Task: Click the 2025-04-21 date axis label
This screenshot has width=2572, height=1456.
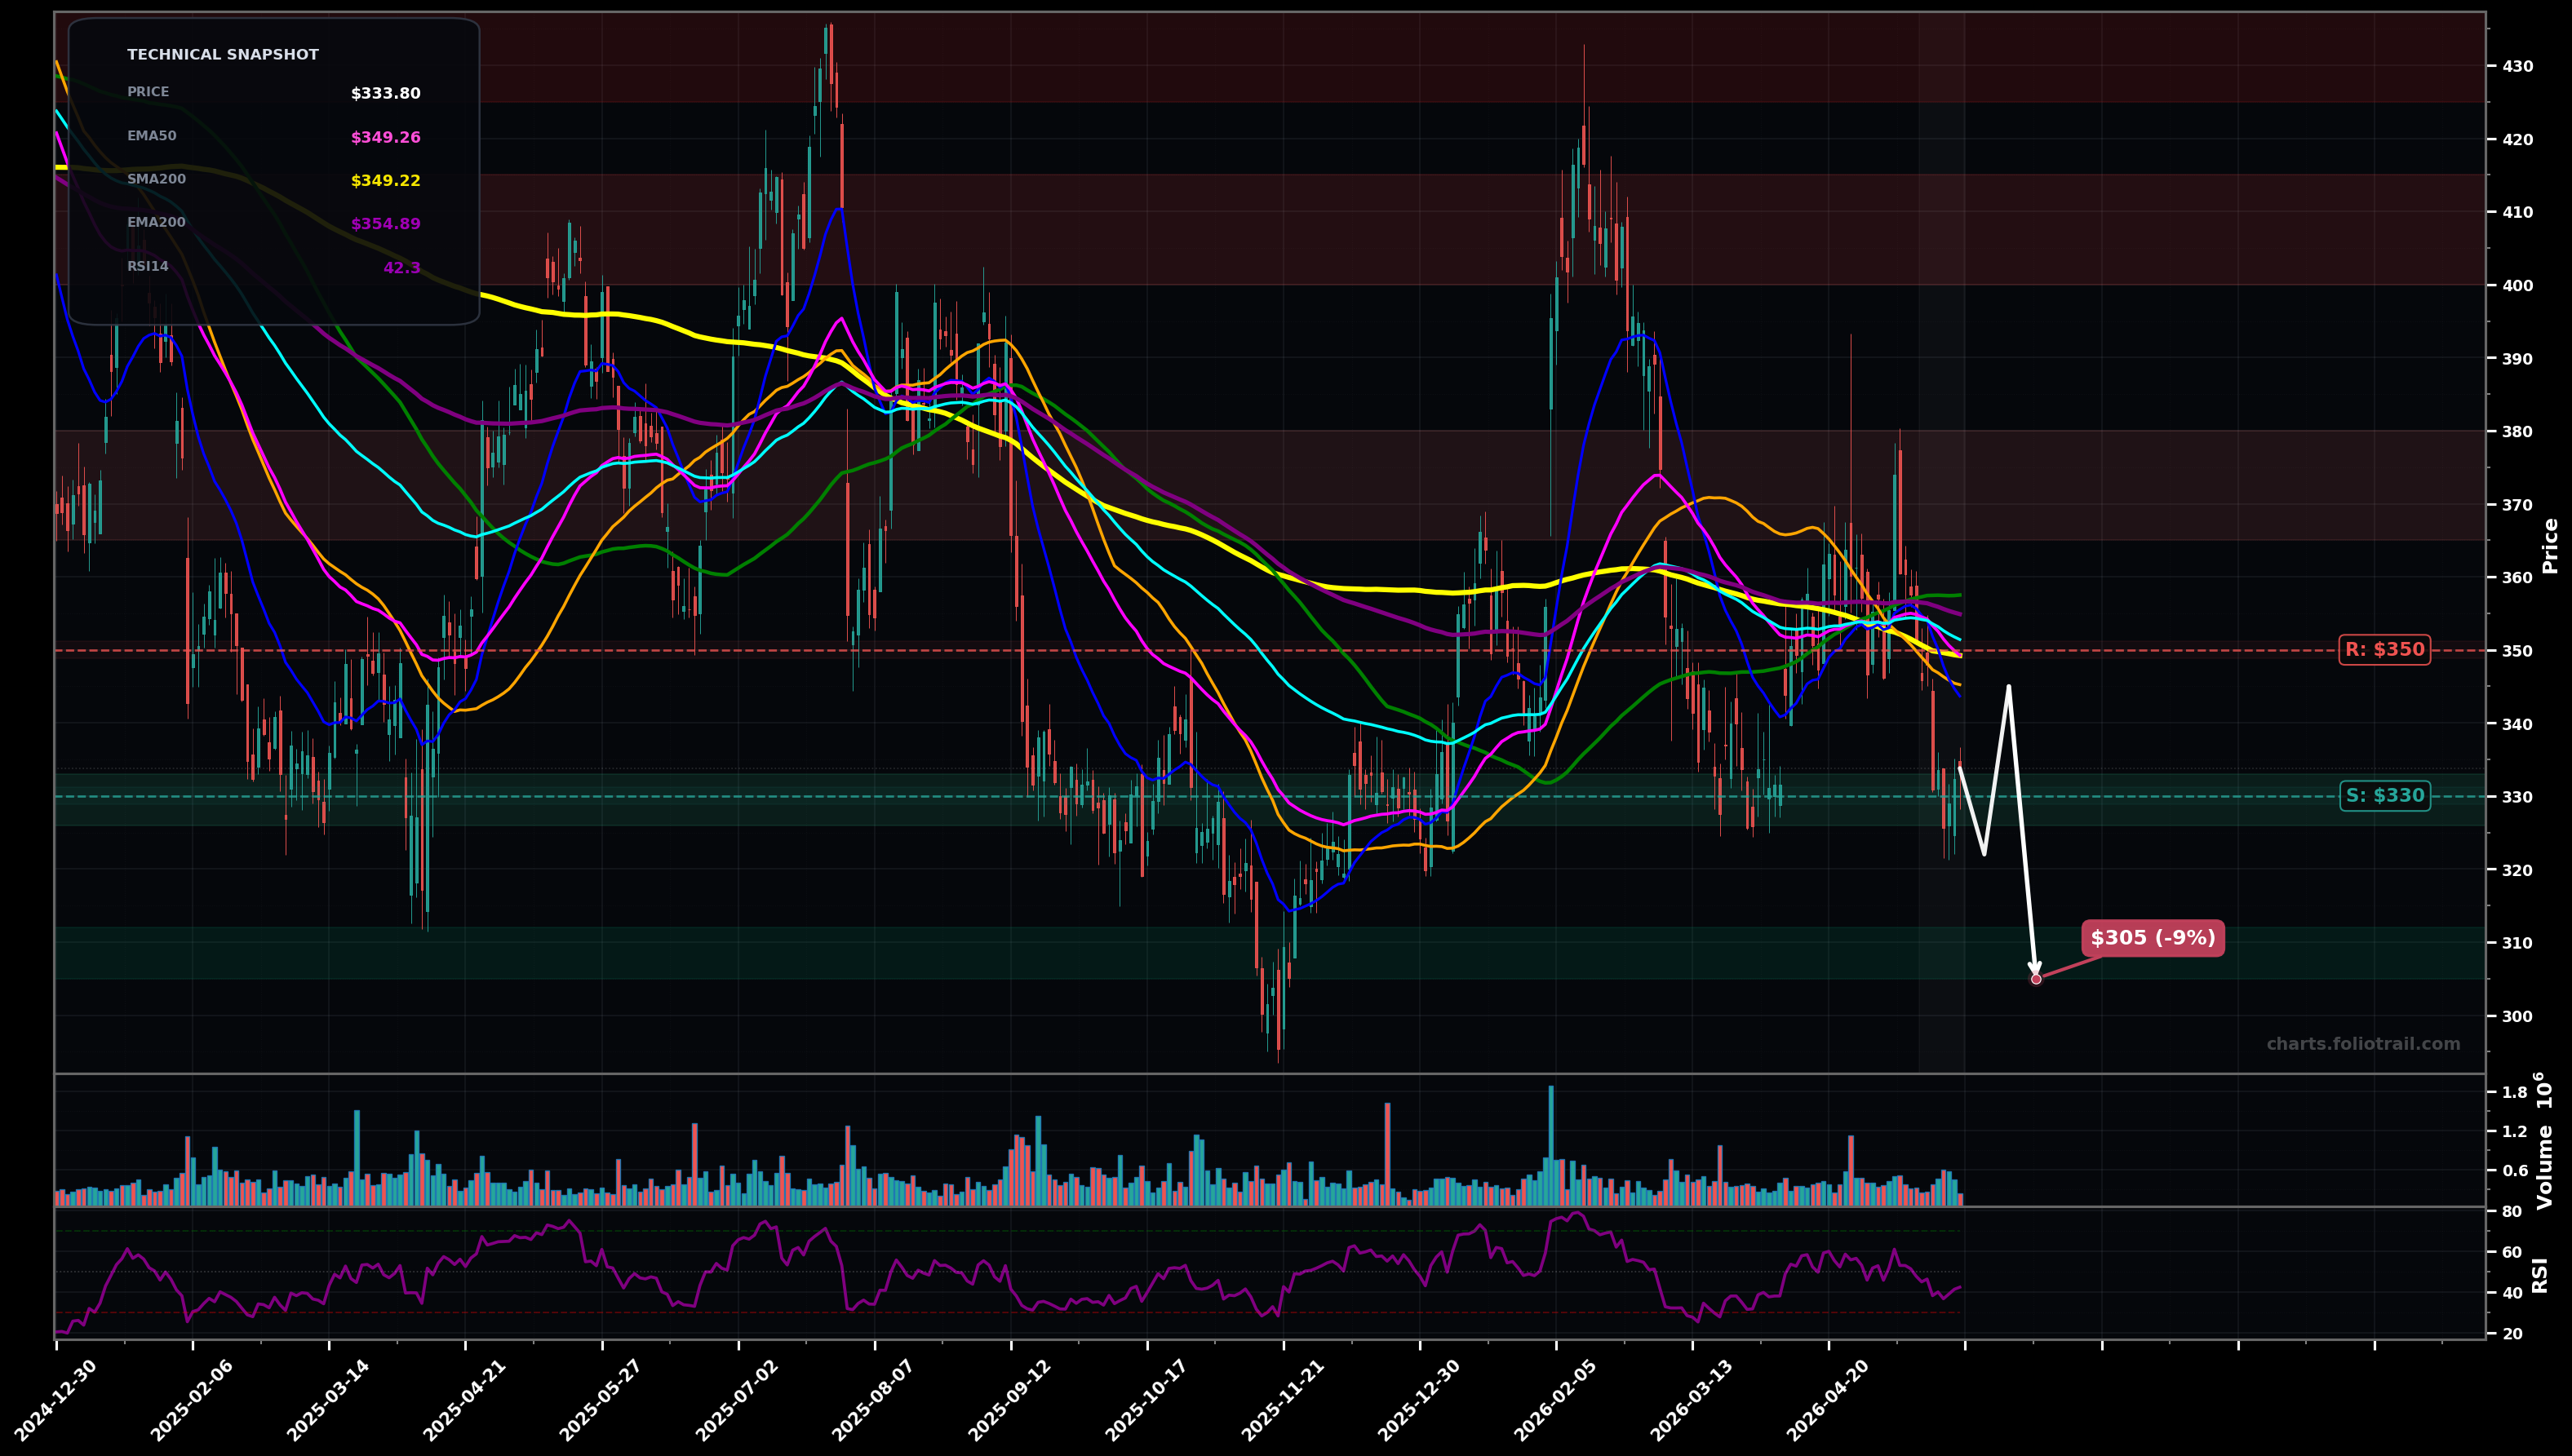Action: pyautogui.click(x=464, y=1400)
